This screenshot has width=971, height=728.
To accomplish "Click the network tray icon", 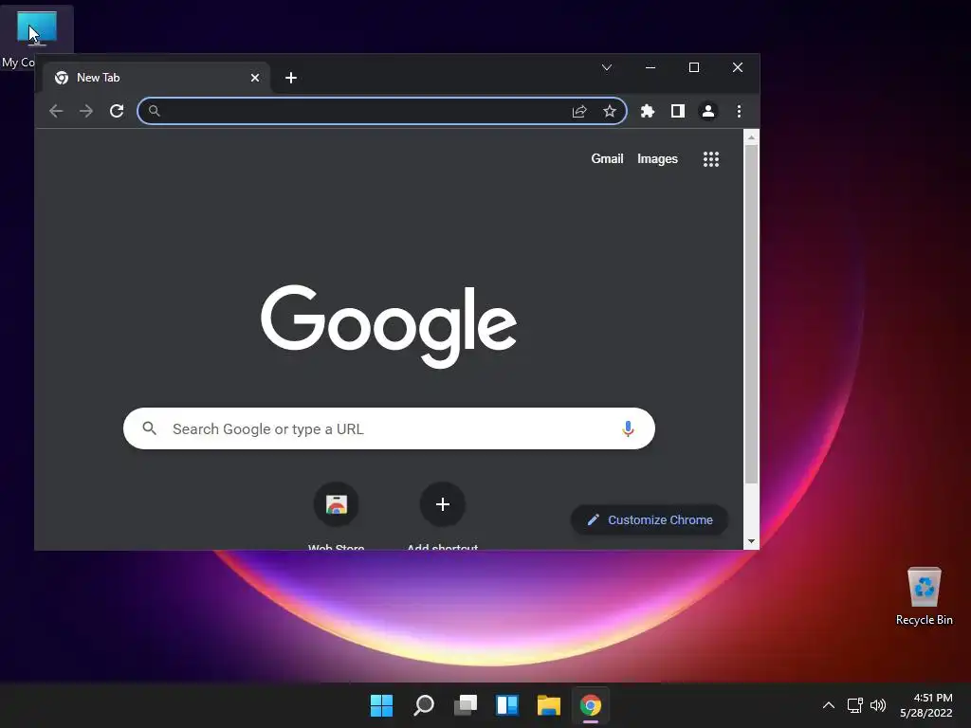I will coord(855,705).
